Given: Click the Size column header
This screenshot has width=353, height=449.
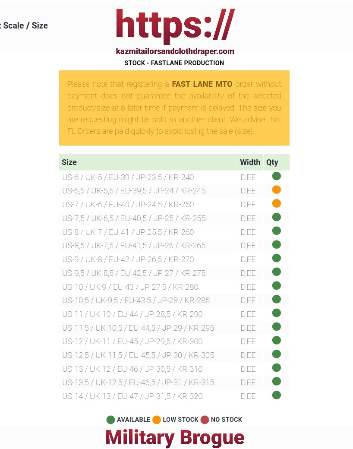Looking at the screenshot, I should [69, 162].
